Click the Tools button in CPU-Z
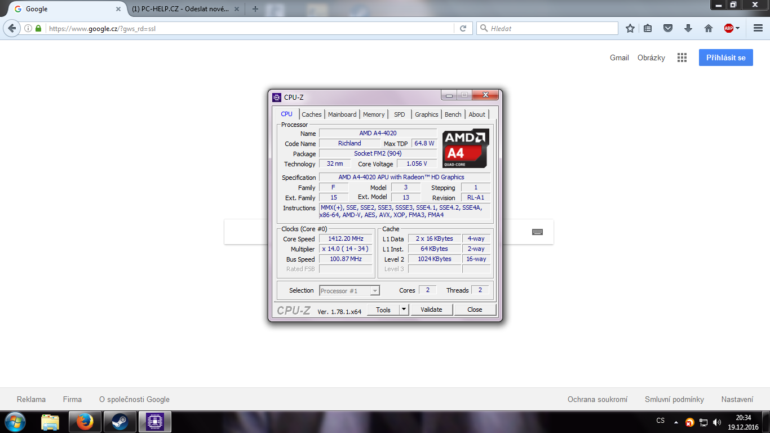Viewport: 770px width, 433px height. pos(383,310)
